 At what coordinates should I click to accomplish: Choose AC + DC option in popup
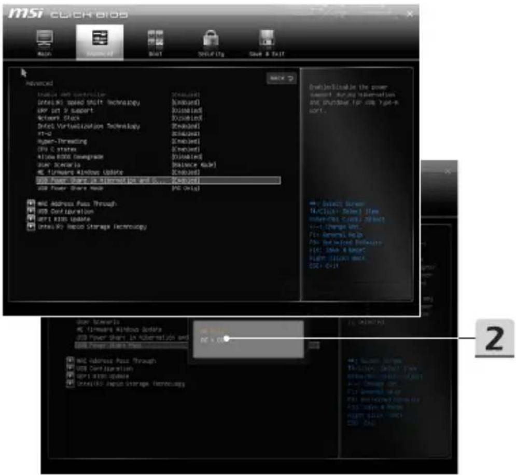tap(212, 340)
